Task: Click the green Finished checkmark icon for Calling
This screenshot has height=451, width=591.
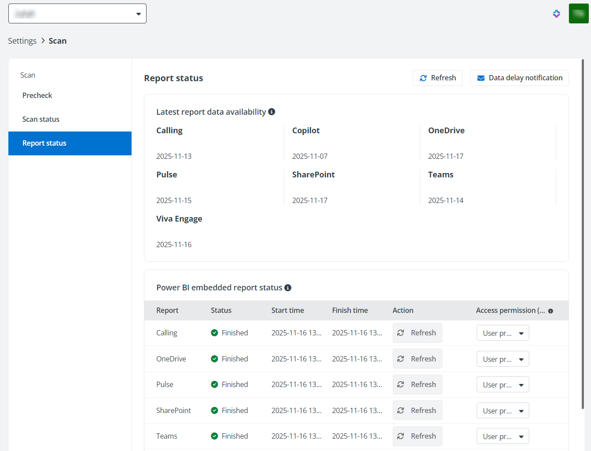Action: pyautogui.click(x=215, y=333)
